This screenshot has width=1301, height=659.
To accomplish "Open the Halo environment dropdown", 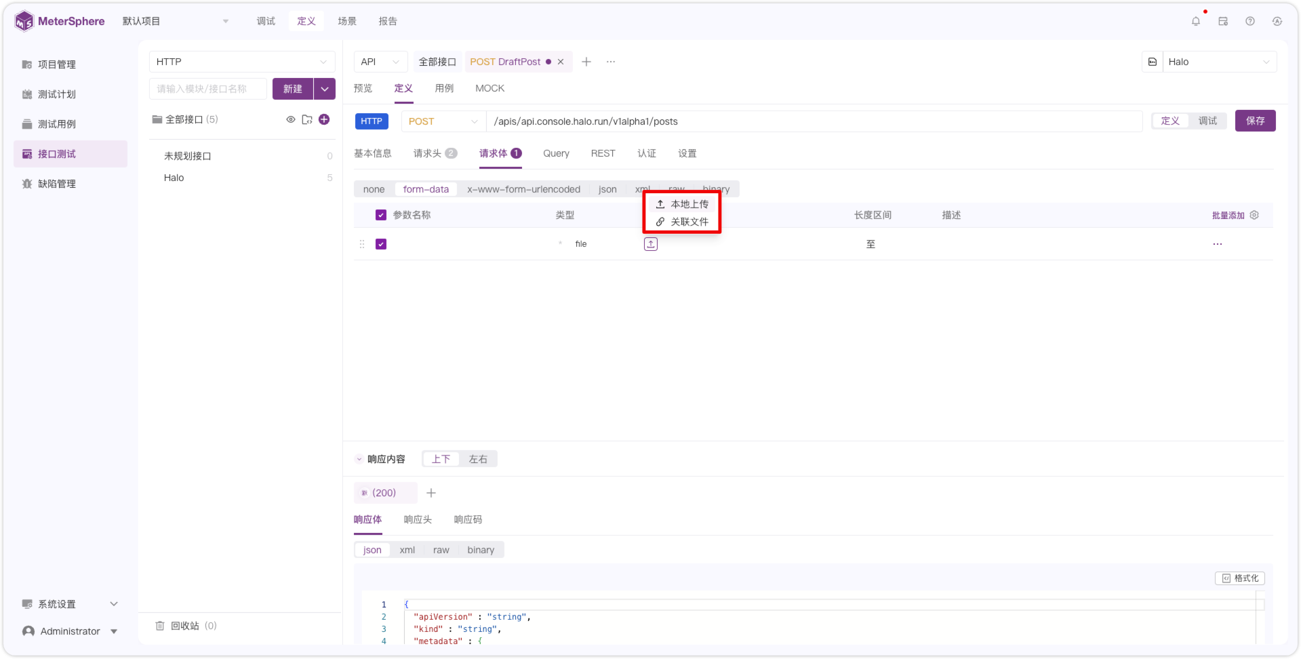I will 1220,62.
